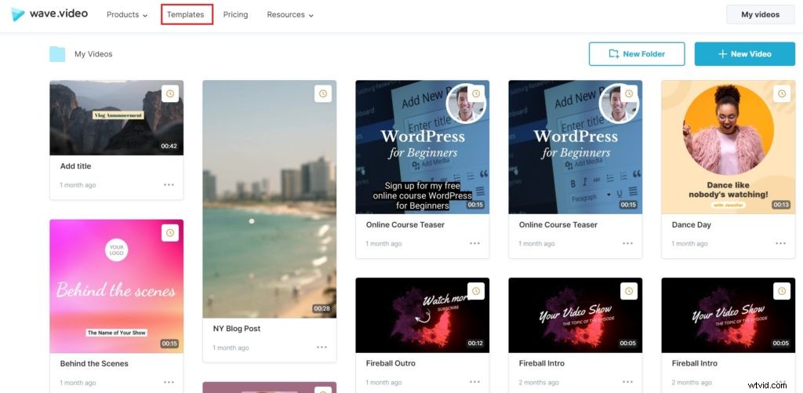This screenshot has width=803, height=393.
Task: Click the My Videos folder icon
Action: tap(57, 54)
